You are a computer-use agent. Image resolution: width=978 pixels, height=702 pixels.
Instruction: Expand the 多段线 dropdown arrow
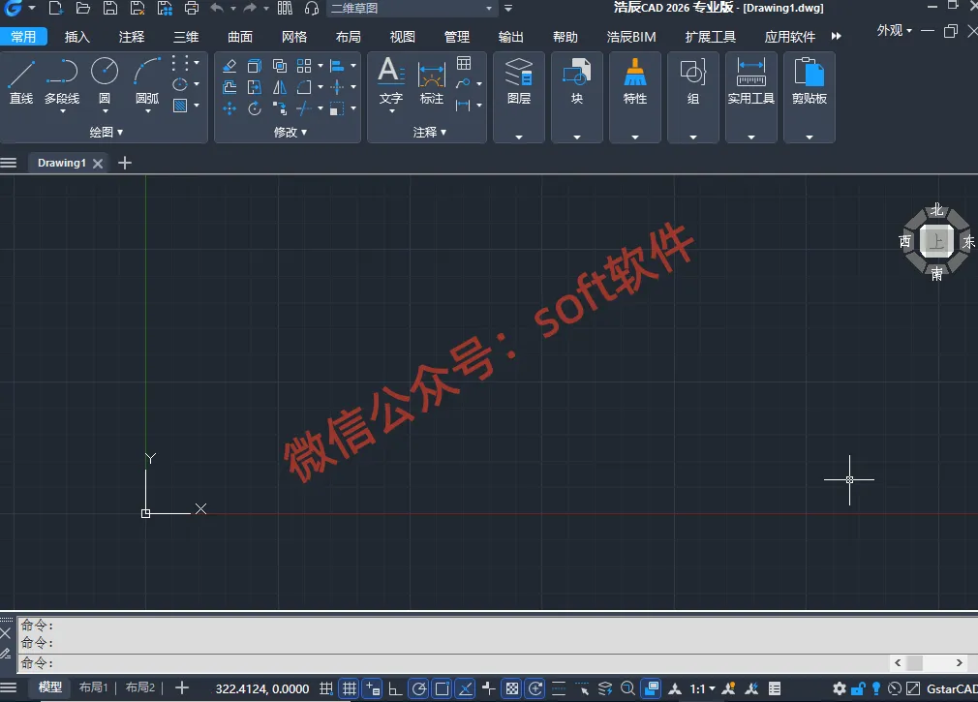coord(62,111)
